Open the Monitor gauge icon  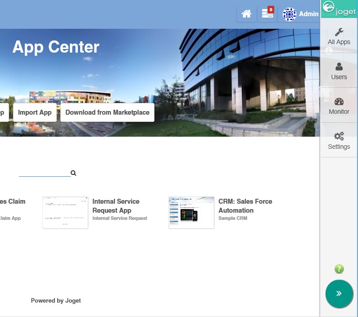[x=339, y=102]
